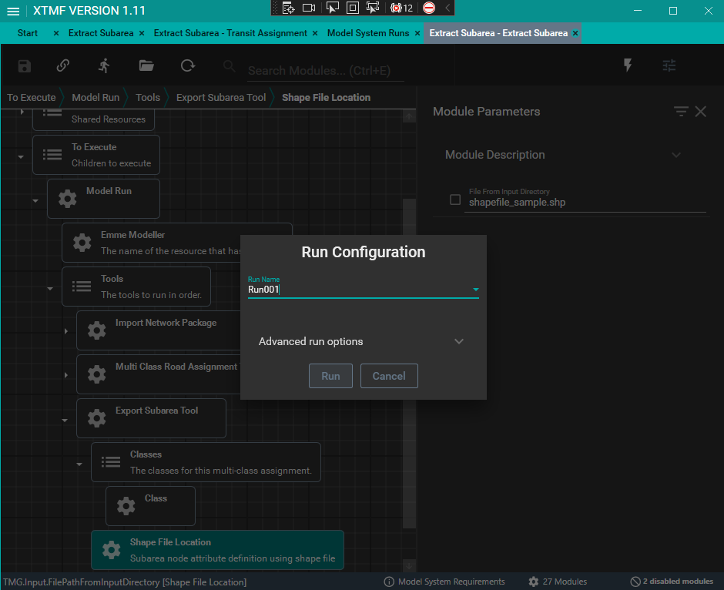Viewport: 724px width, 590px height.
Task: Collapse the To Execute tree node arrow
Action: coord(21,157)
